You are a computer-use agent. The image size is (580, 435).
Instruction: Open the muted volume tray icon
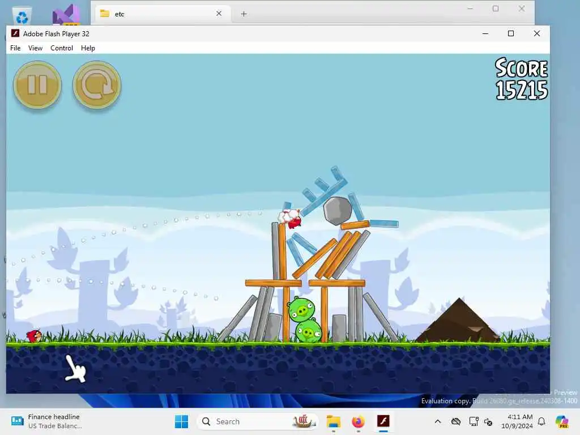pyautogui.click(x=488, y=421)
